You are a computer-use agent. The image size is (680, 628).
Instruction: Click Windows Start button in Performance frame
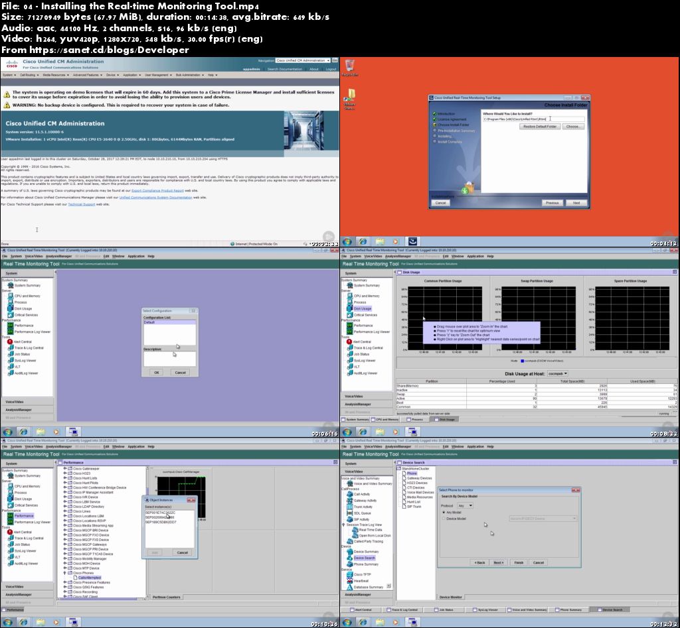[7, 623]
